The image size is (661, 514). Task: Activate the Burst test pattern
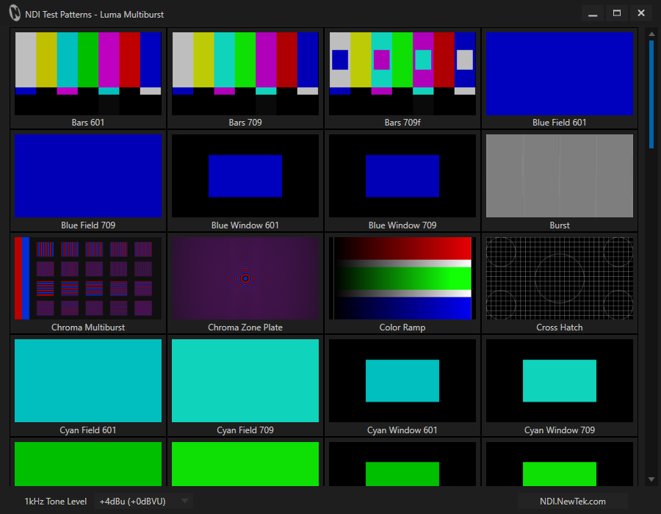pyautogui.click(x=560, y=176)
